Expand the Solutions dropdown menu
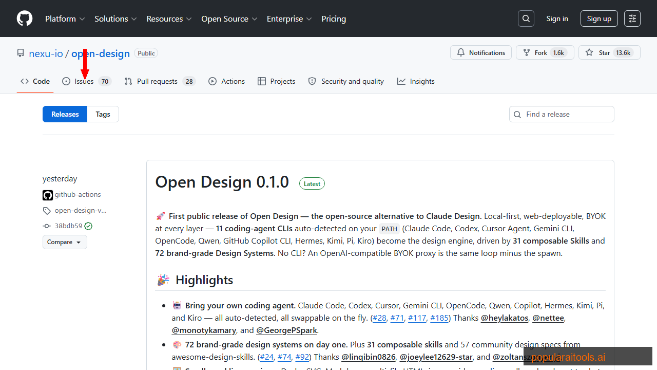The height and width of the screenshot is (370, 657). 115,18
